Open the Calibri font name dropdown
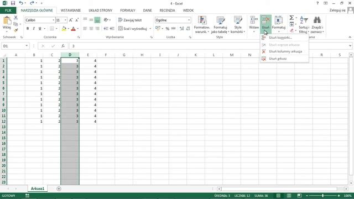Viewport: 354px width, 199px height. point(53,20)
